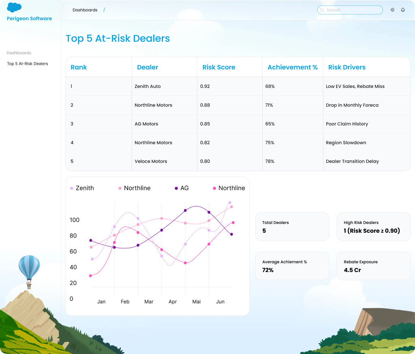Screen dimensions: 415x354
Task: Open the notifications bell
Action: [x=403, y=10]
